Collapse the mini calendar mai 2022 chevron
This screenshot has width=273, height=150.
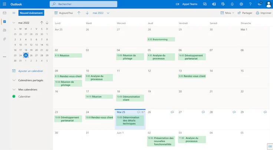pyautogui.click(x=14, y=23)
